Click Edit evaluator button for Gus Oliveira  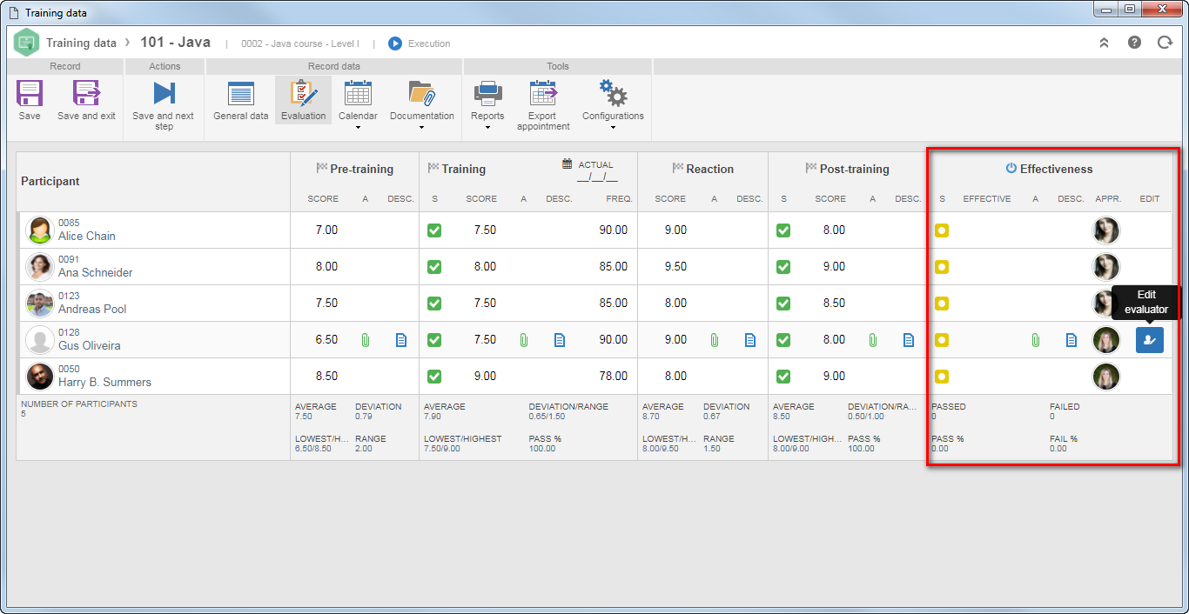tap(1150, 340)
